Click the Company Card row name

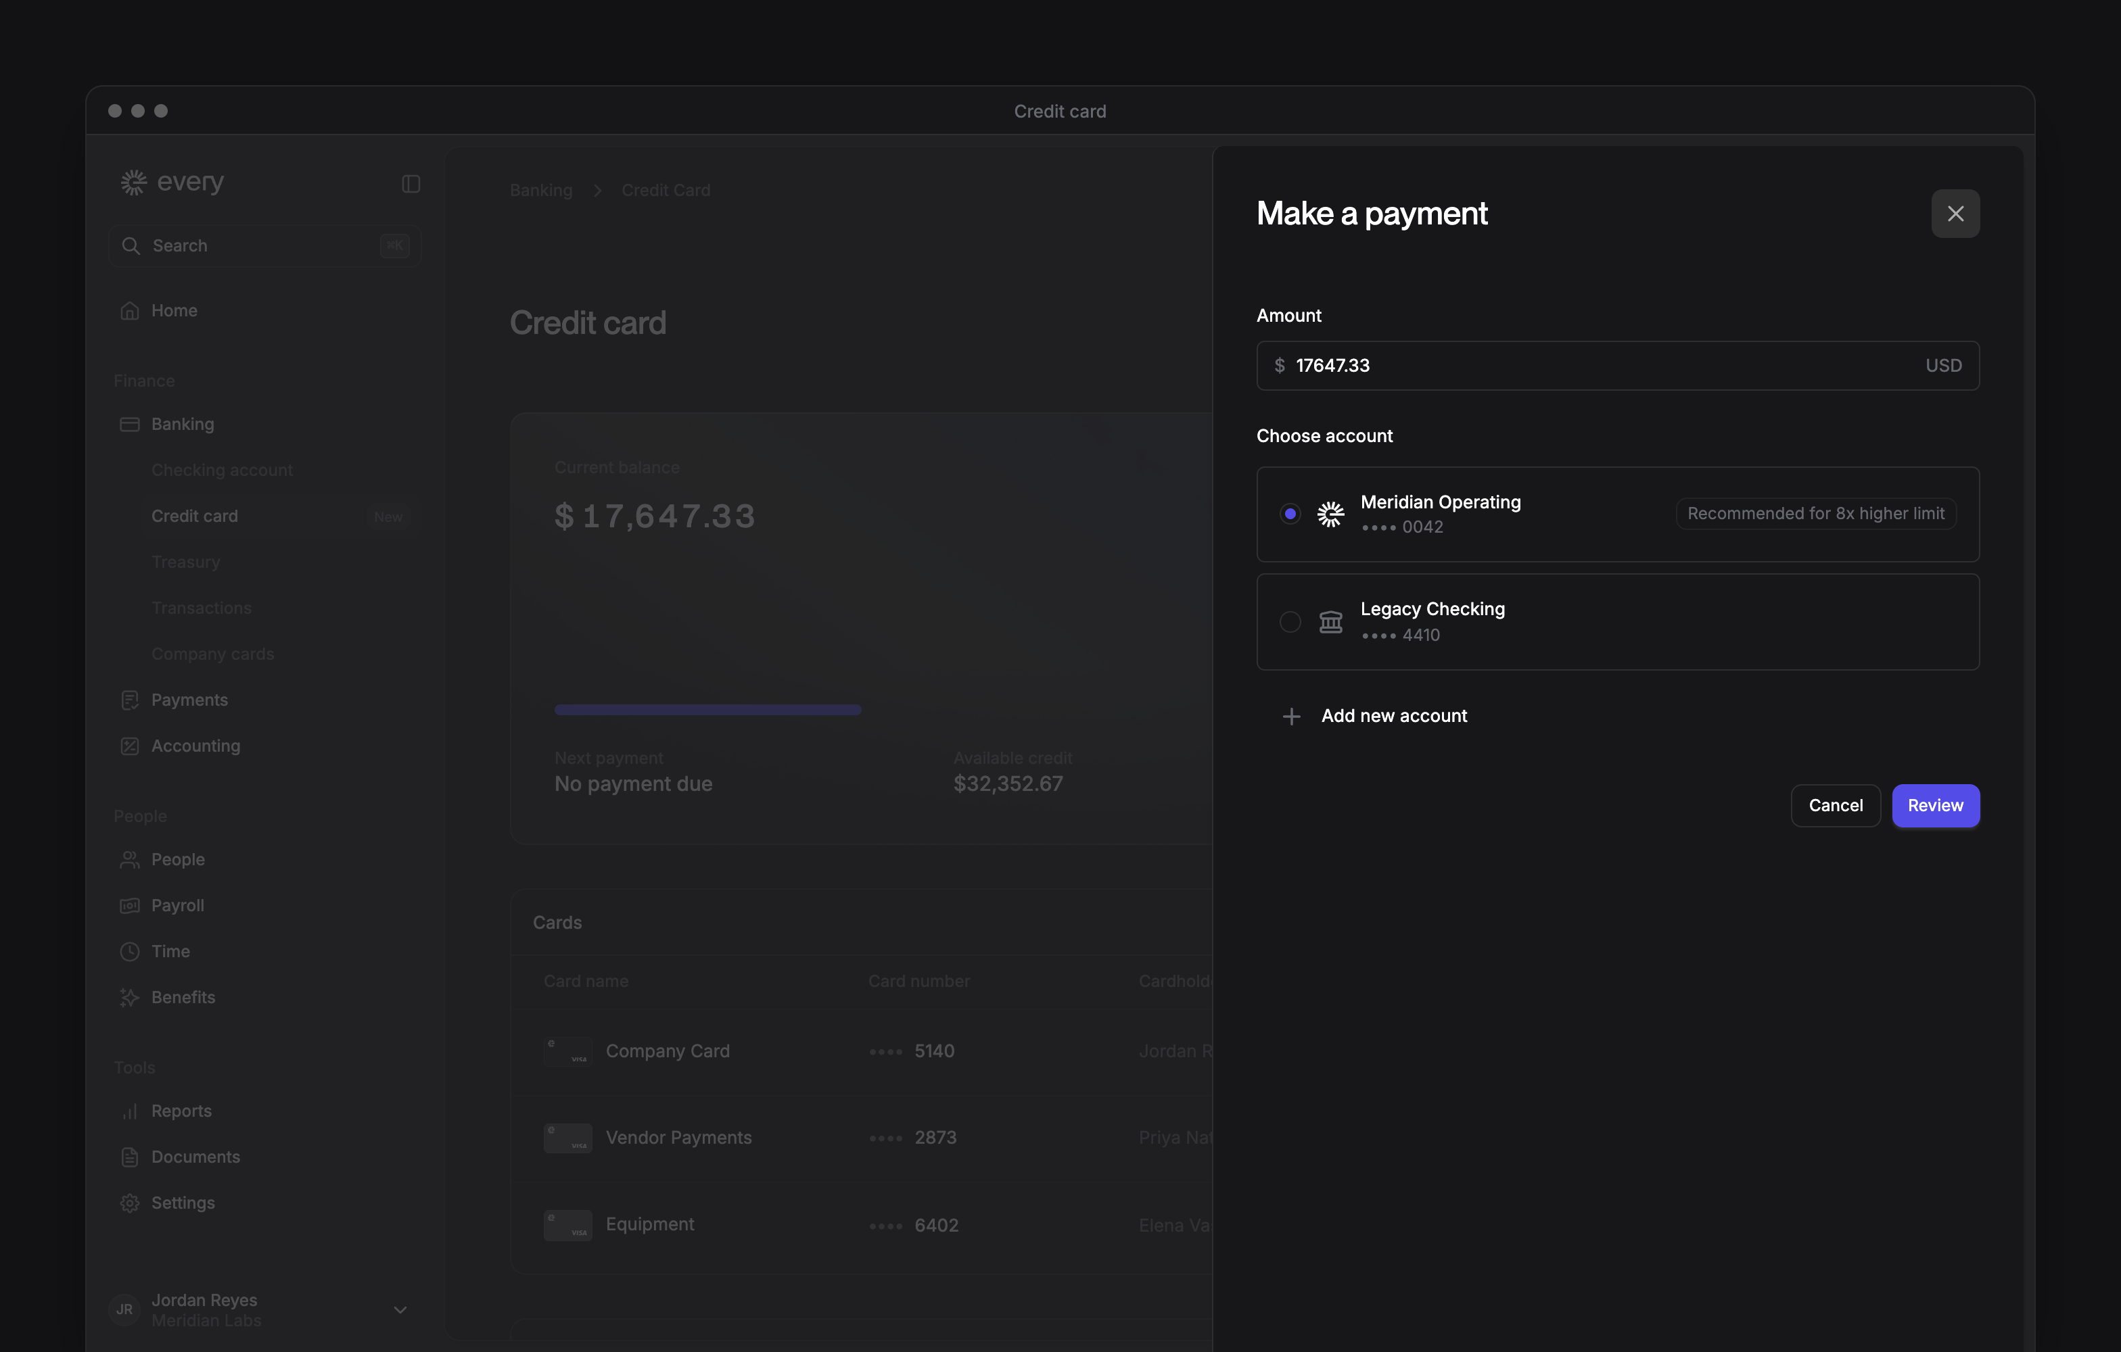(x=668, y=1051)
